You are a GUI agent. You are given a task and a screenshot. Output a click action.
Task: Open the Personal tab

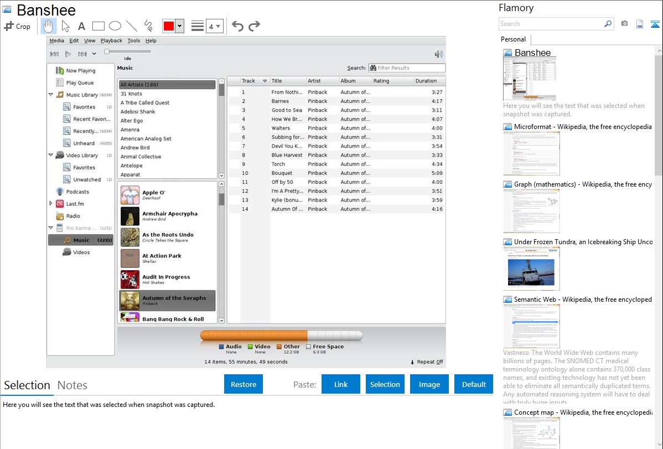coord(513,39)
